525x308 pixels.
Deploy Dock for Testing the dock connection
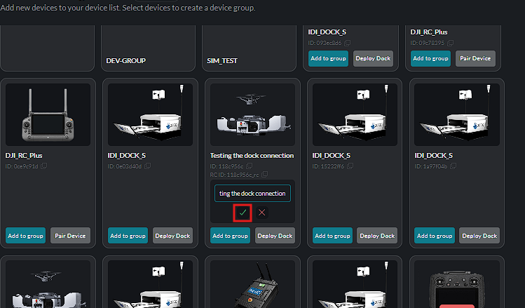point(275,236)
